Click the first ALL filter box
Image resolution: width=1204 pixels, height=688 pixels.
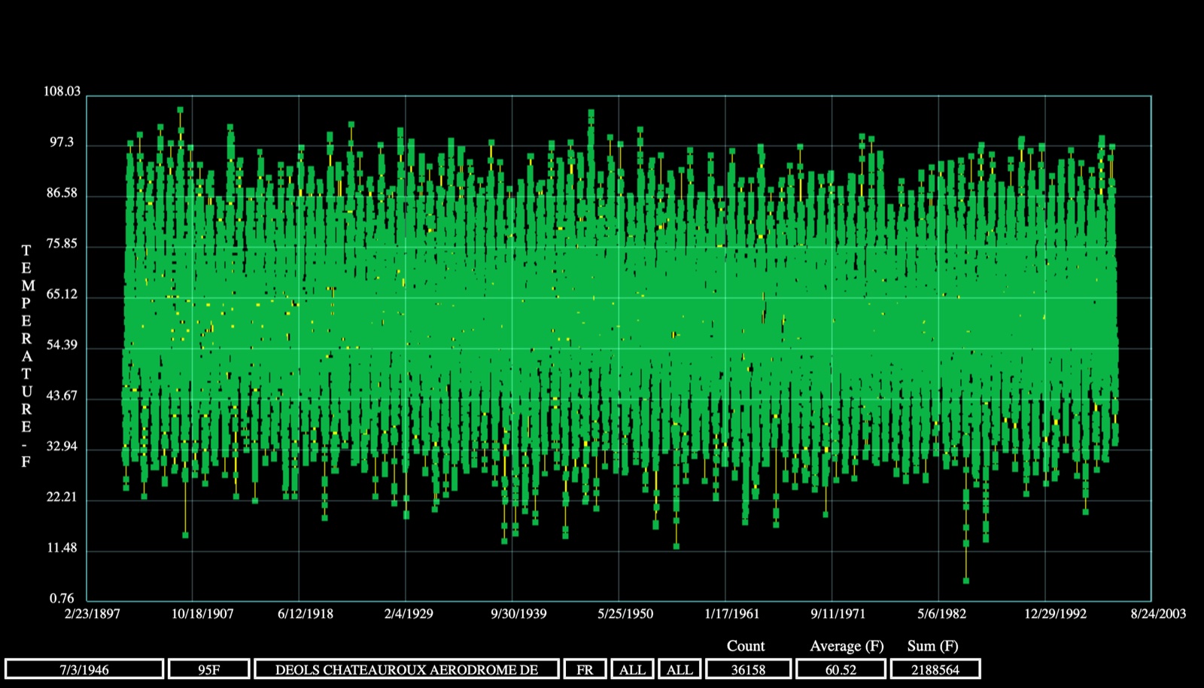click(x=632, y=669)
